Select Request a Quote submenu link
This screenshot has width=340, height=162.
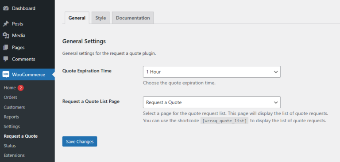point(21,136)
